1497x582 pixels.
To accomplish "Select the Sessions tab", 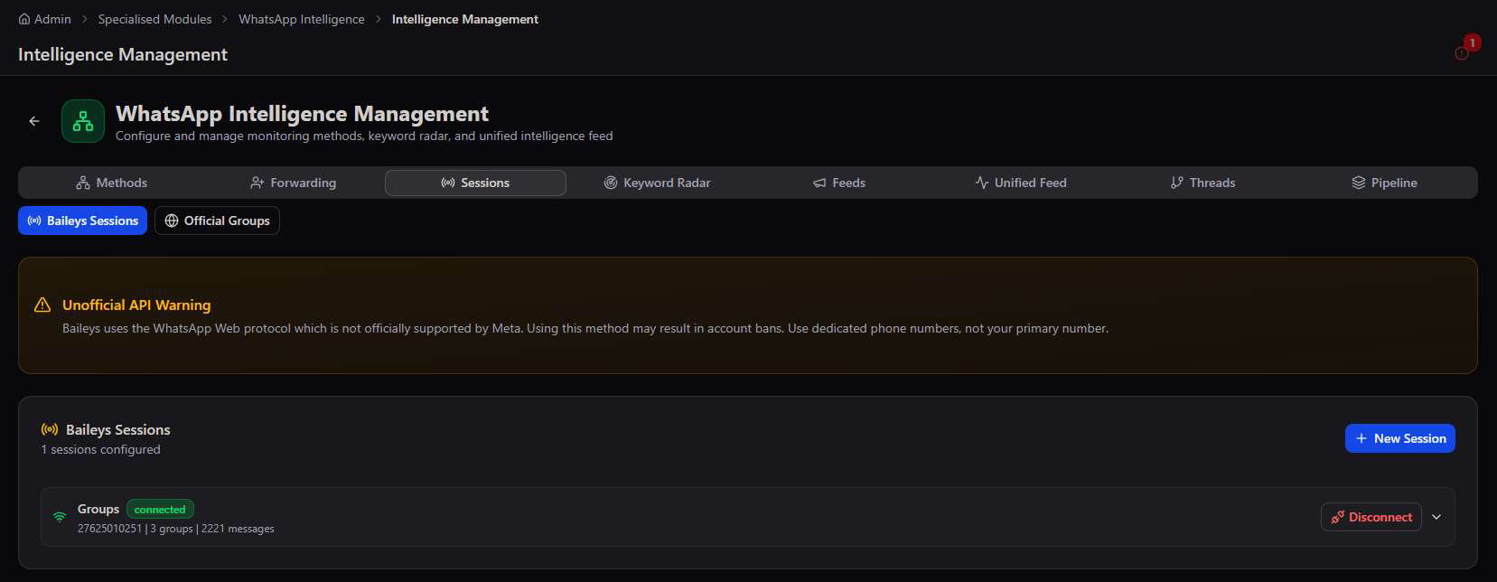I will pyautogui.click(x=475, y=183).
